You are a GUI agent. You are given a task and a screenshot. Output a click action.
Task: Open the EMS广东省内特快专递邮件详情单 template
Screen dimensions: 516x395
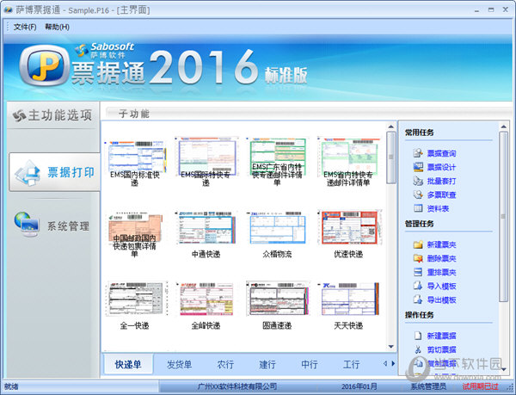[x=277, y=162]
